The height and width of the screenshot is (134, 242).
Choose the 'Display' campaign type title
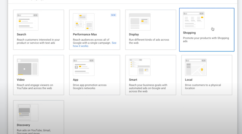pos(134,35)
